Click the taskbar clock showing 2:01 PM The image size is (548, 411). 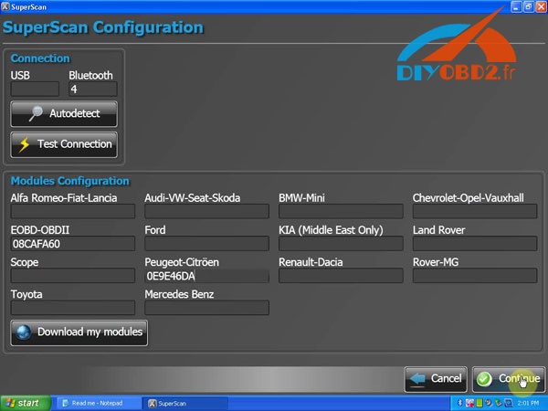pyautogui.click(x=528, y=404)
